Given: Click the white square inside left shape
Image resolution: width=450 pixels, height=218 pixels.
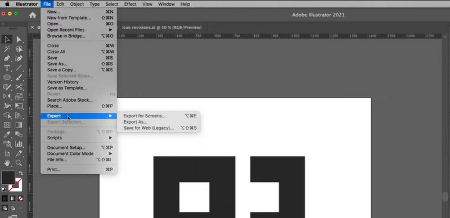Looking at the screenshot, I should coord(194,197).
